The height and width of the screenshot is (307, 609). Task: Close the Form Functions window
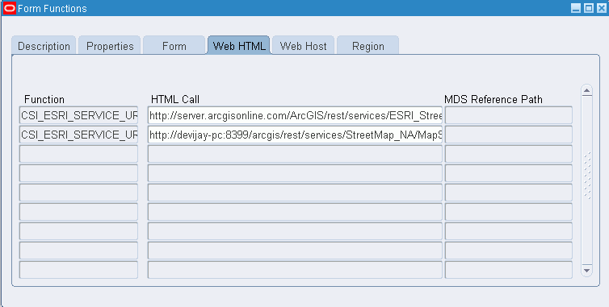click(x=601, y=8)
